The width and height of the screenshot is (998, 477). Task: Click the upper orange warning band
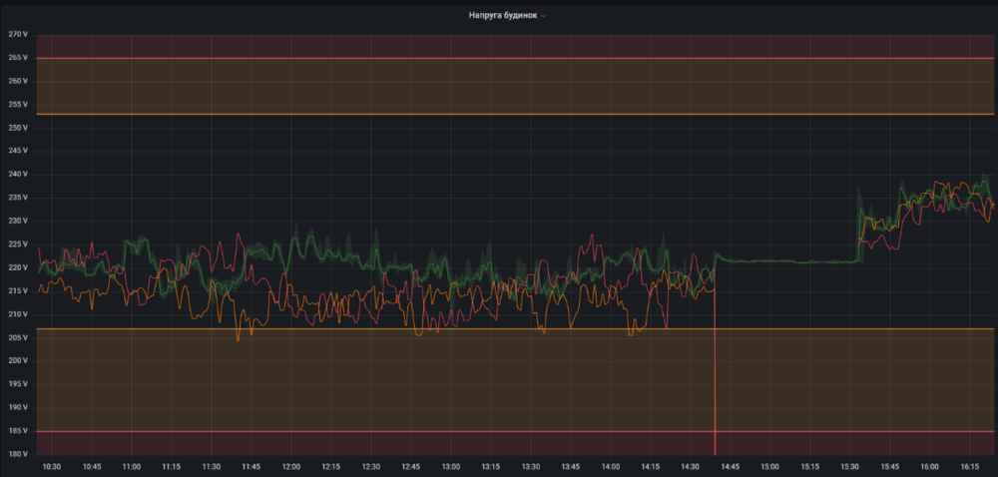(499, 87)
